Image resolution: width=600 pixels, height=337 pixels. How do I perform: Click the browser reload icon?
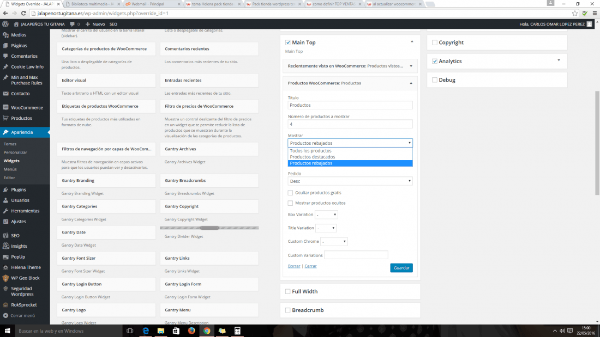click(x=23, y=14)
